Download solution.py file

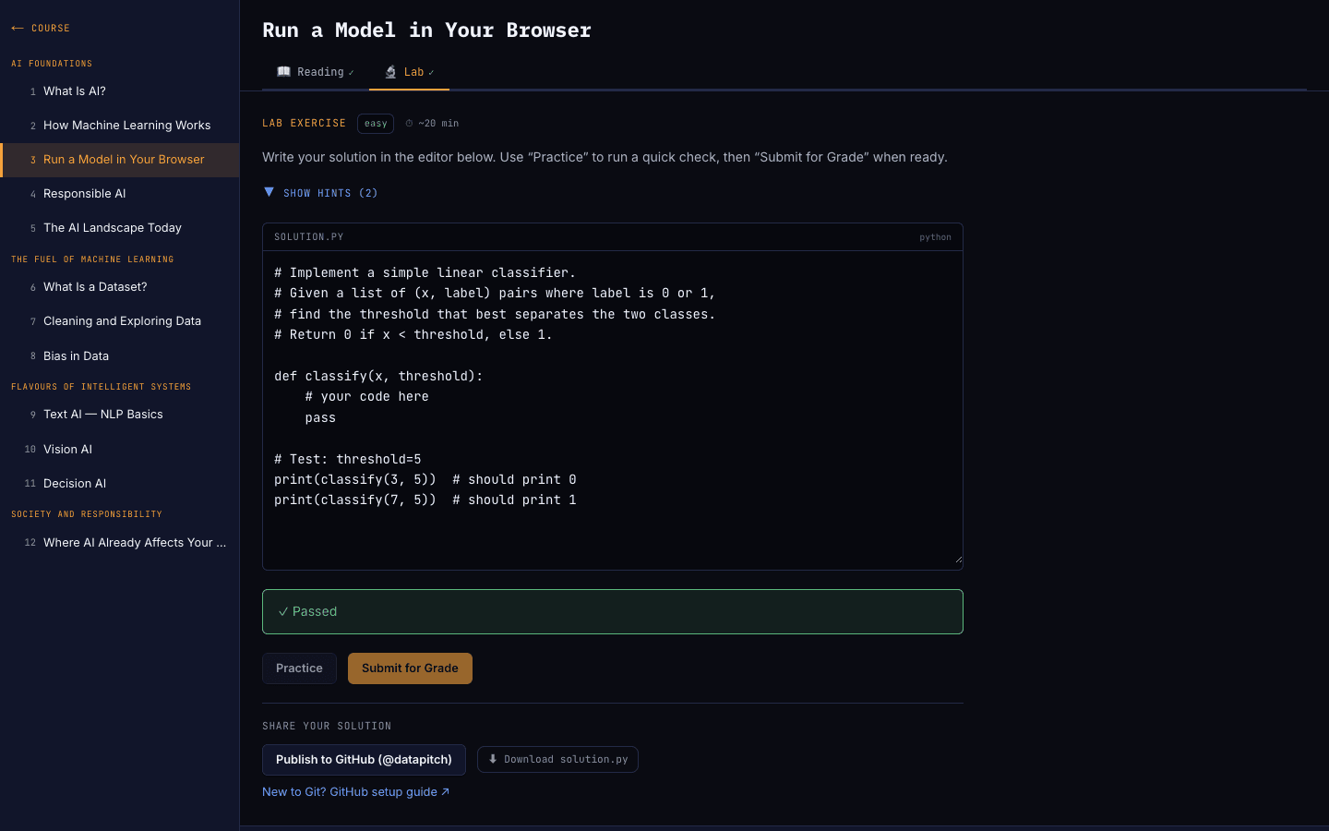[557, 759]
